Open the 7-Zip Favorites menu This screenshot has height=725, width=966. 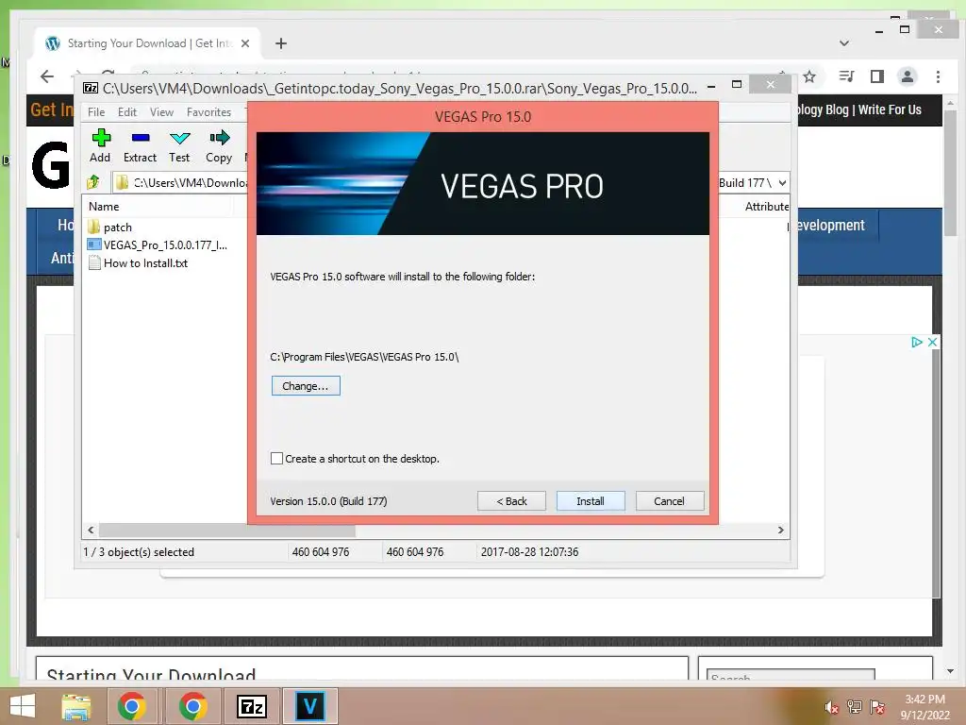(x=208, y=112)
